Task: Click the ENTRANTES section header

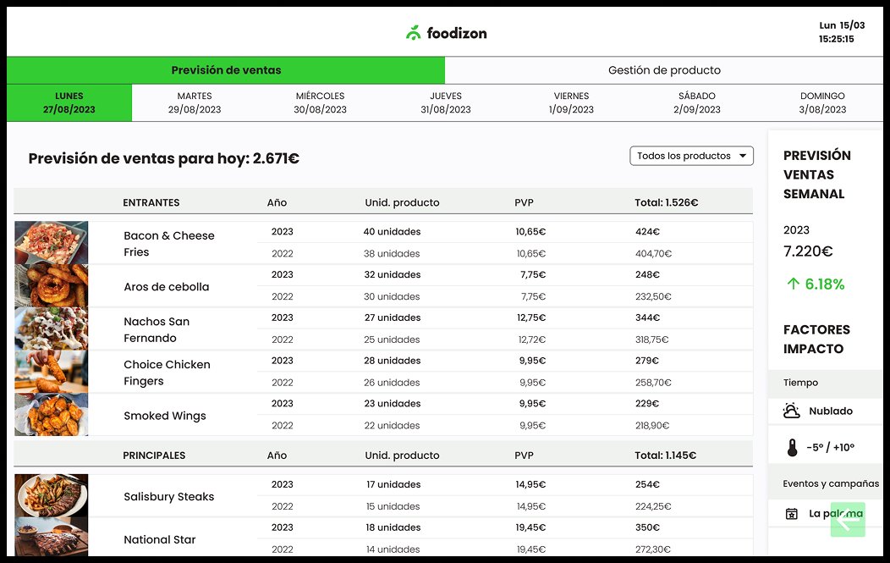Action: pyautogui.click(x=151, y=202)
